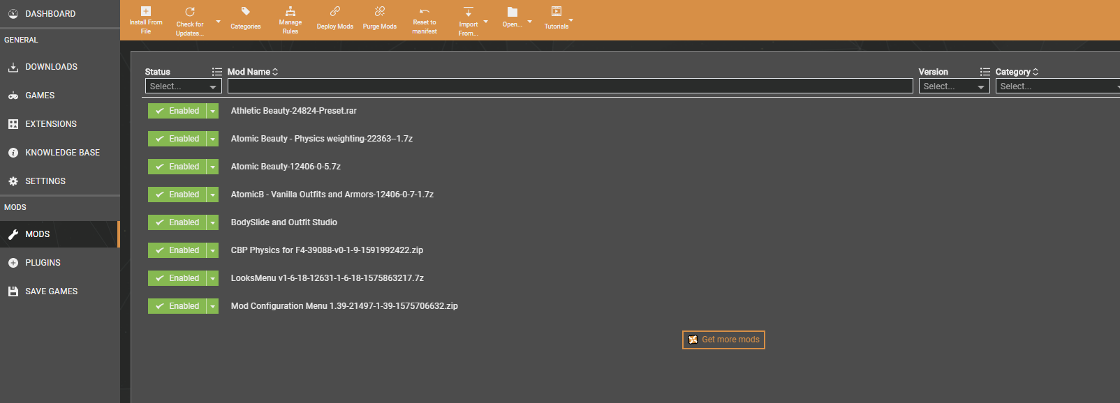The width and height of the screenshot is (1120, 403).
Task: Open the Games section
Action: (x=60, y=96)
